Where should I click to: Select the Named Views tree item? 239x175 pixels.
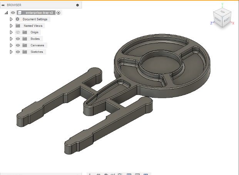tap(34, 26)
